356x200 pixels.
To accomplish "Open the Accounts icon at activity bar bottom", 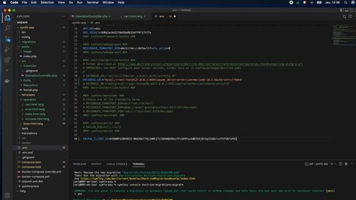I will (7, 195).
